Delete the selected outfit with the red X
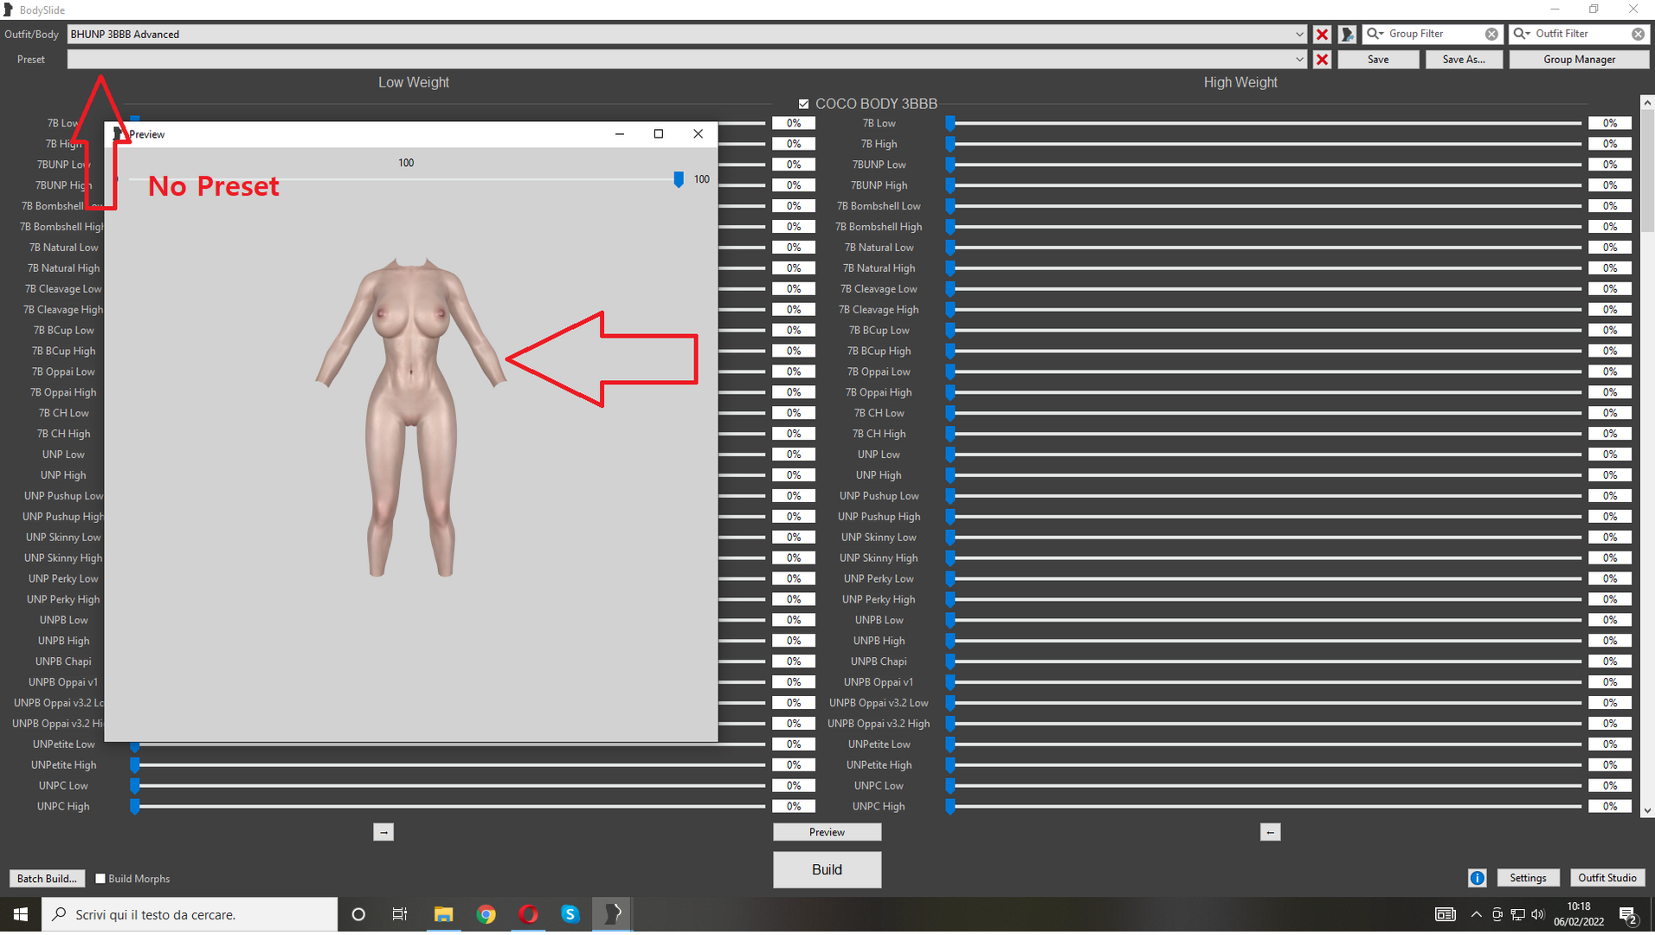 click(1322, 35)
